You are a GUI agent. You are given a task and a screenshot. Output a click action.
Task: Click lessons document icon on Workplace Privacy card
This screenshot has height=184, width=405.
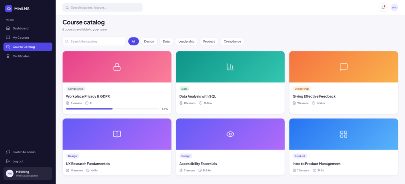(x=68, y=103)
